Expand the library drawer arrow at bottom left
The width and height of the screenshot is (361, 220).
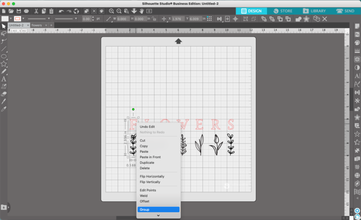pyautogui.click(x=9, y=207)
